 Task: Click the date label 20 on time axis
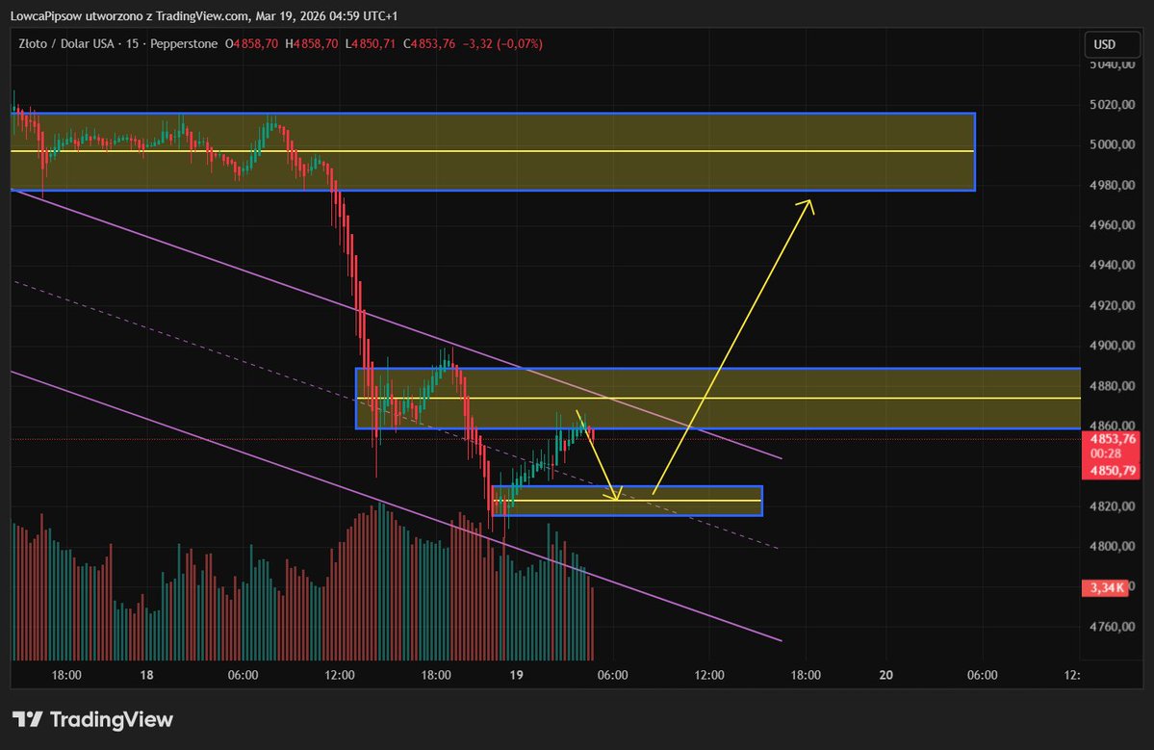(886, 675)
